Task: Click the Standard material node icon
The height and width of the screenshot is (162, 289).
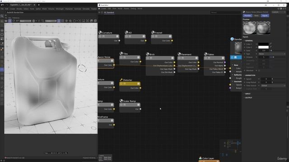Action: (x=232, y=39)
